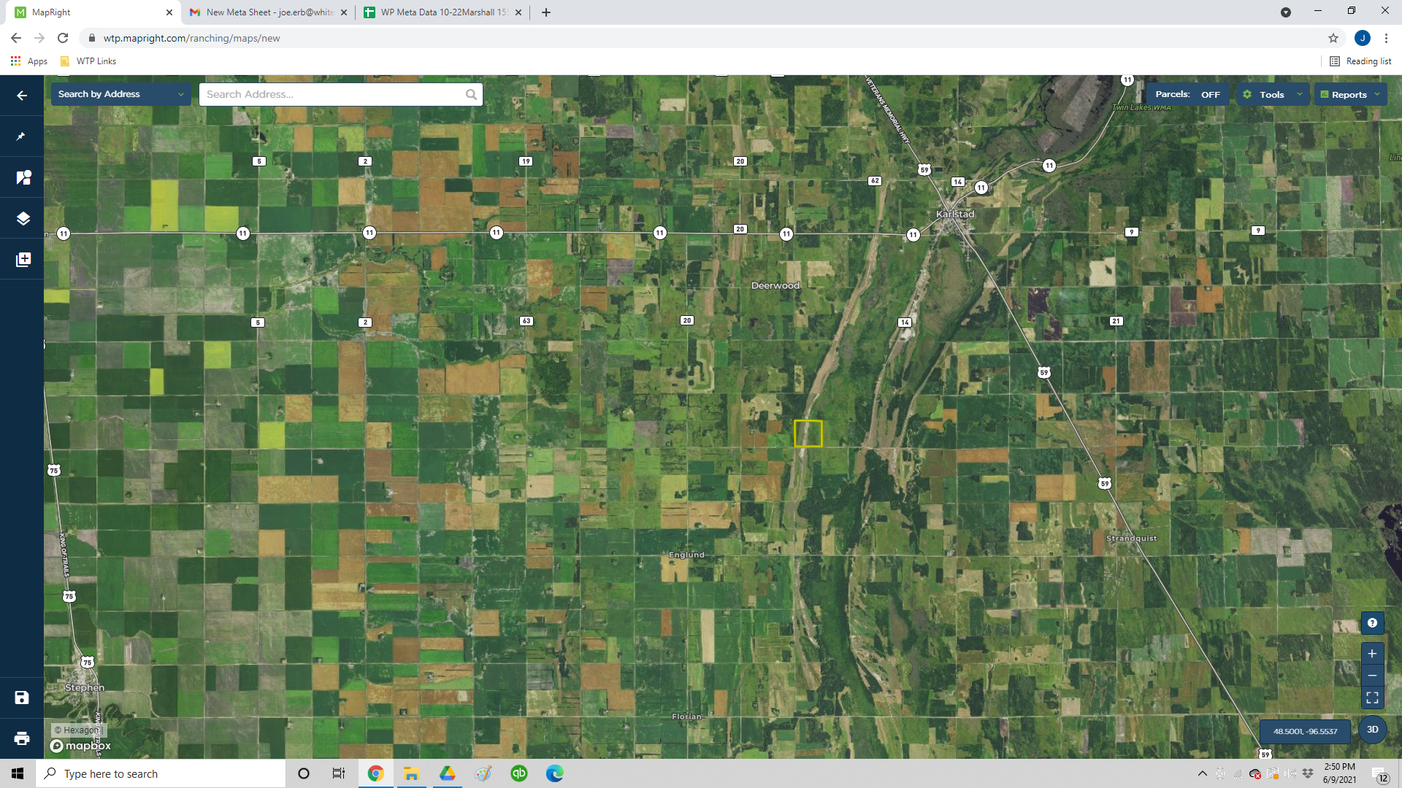The image size is (1402, 788).
Task: Zoom in the map with plus button
Action: (x=1372, y=654)
